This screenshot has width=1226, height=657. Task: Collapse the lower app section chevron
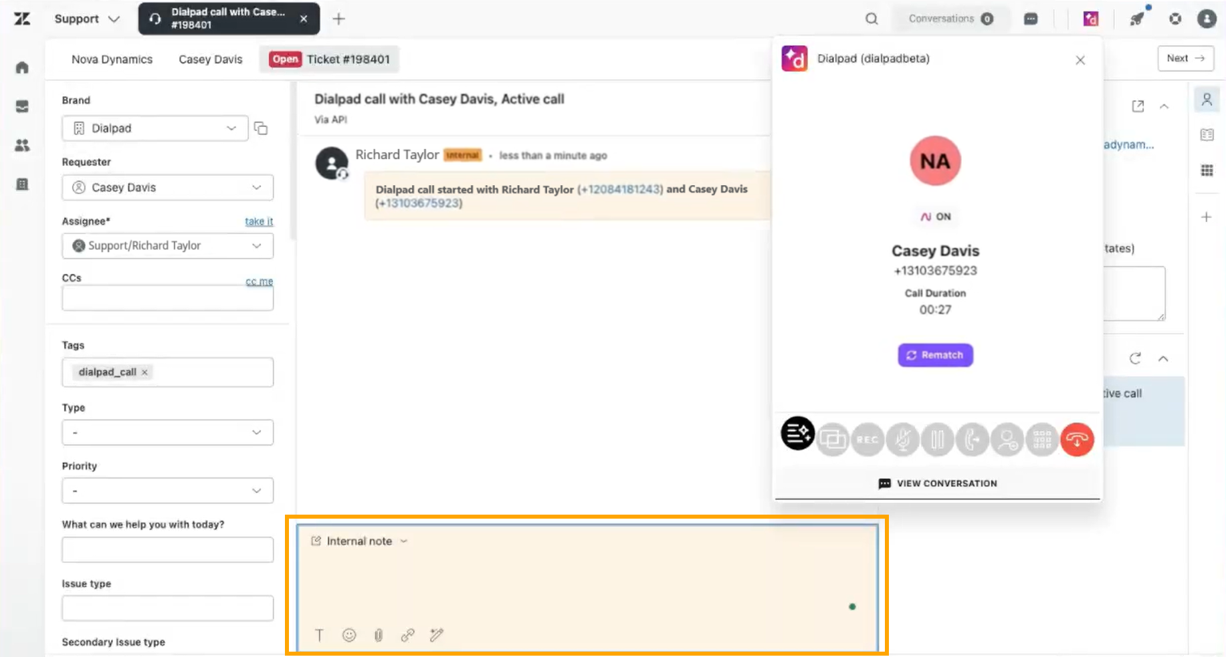[x=1163, y=359]
